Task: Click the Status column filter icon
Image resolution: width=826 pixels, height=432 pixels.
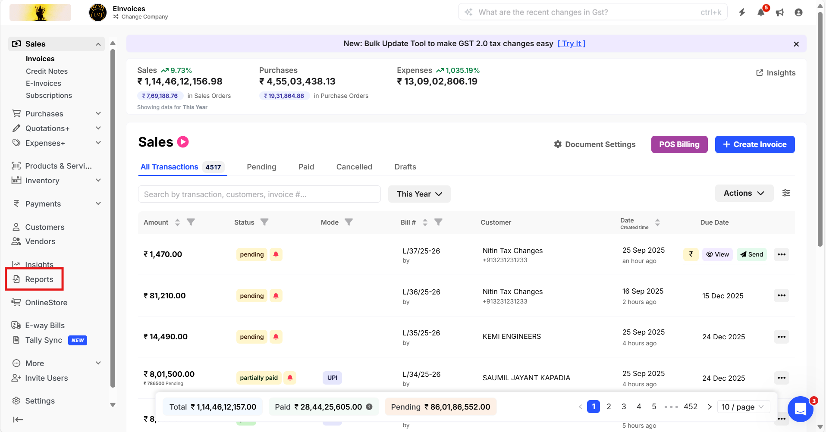Action: point(264,222)
